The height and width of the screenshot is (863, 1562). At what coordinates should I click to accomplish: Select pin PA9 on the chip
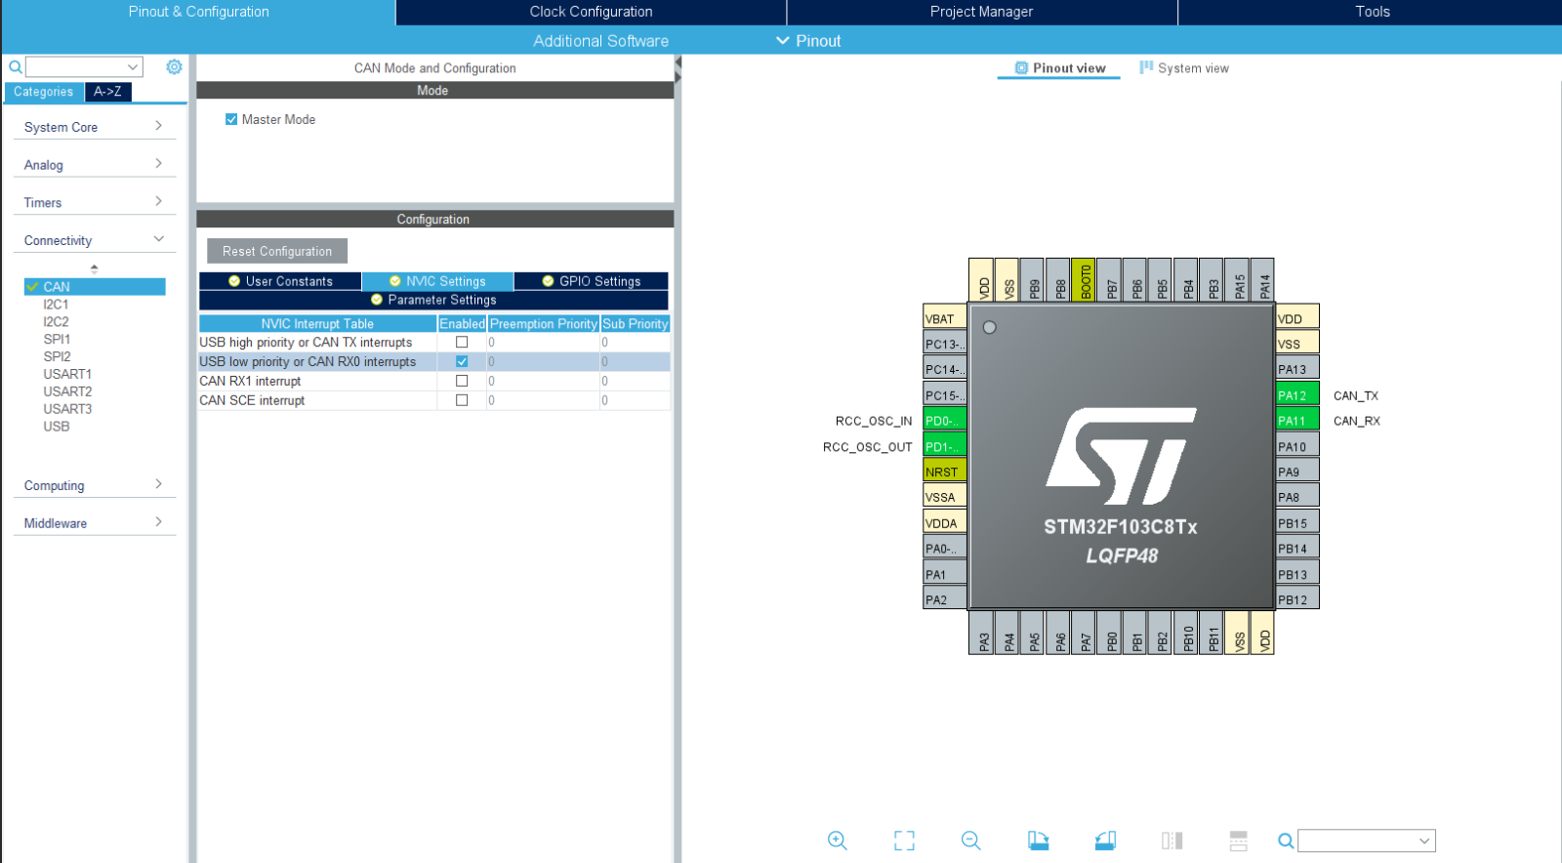click(x=1297, y=472)
